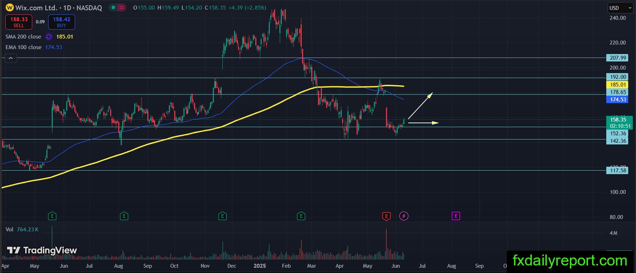The width and height of the screenshot is (636, 273).
Task: Open the green earnings marker above August 2024
Action: tap(124, 216)
